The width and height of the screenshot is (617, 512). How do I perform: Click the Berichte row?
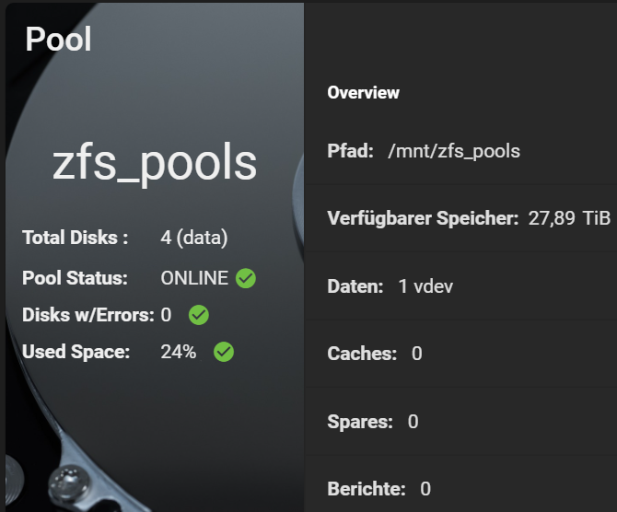460,484
